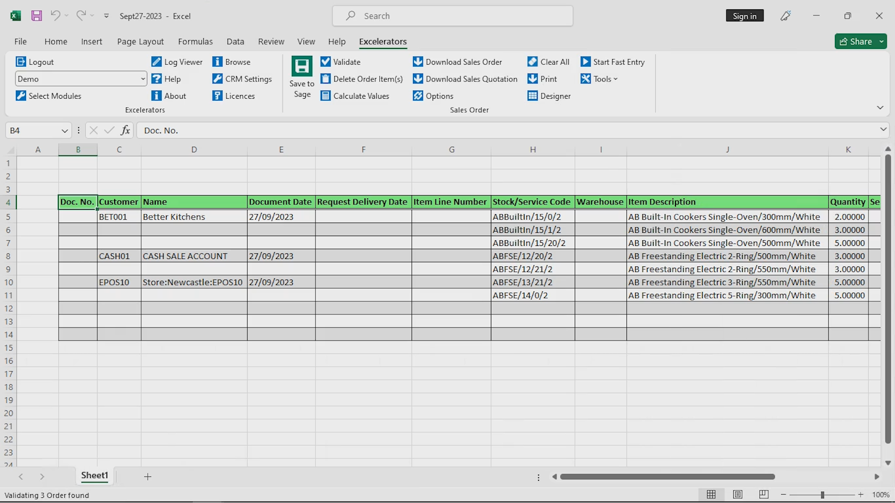
Task: Select column J header
Action: (x=727, y=150)
